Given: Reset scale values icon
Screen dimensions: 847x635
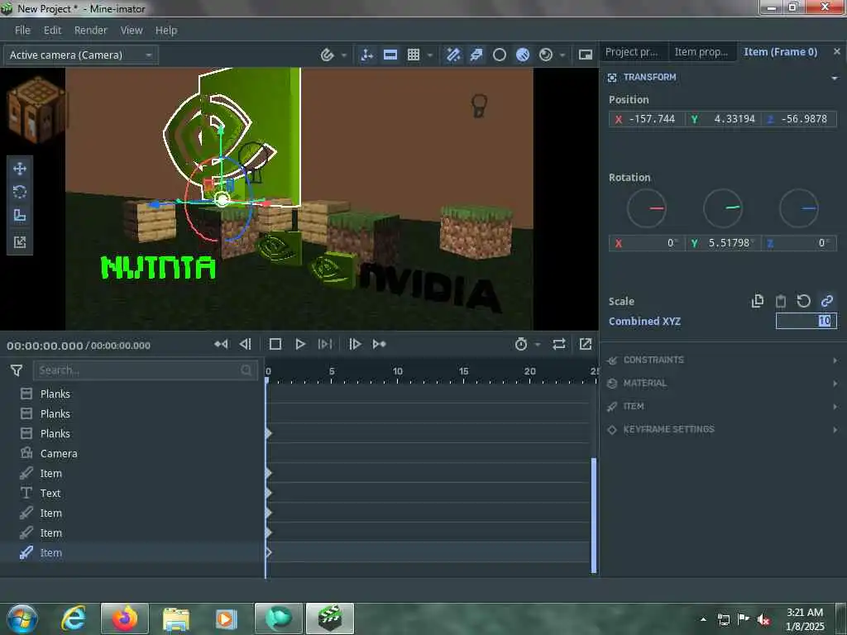Looking at the screenshot, I should pyautogui.click(x=804, y=301).
